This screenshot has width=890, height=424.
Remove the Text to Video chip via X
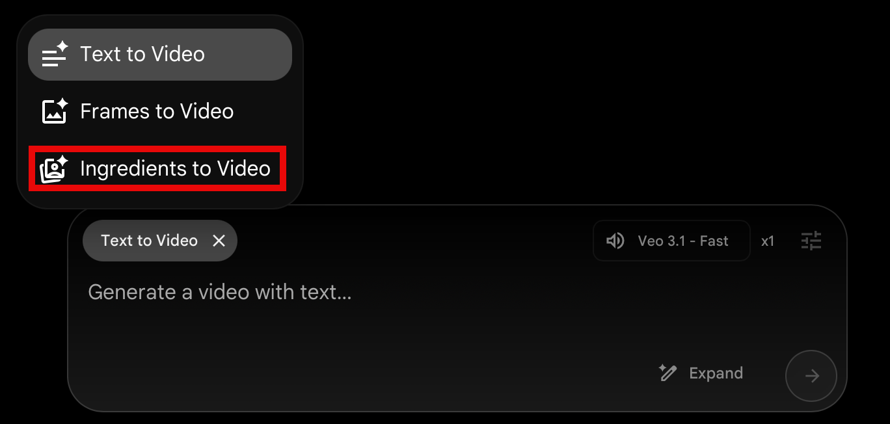pos(219,241)
